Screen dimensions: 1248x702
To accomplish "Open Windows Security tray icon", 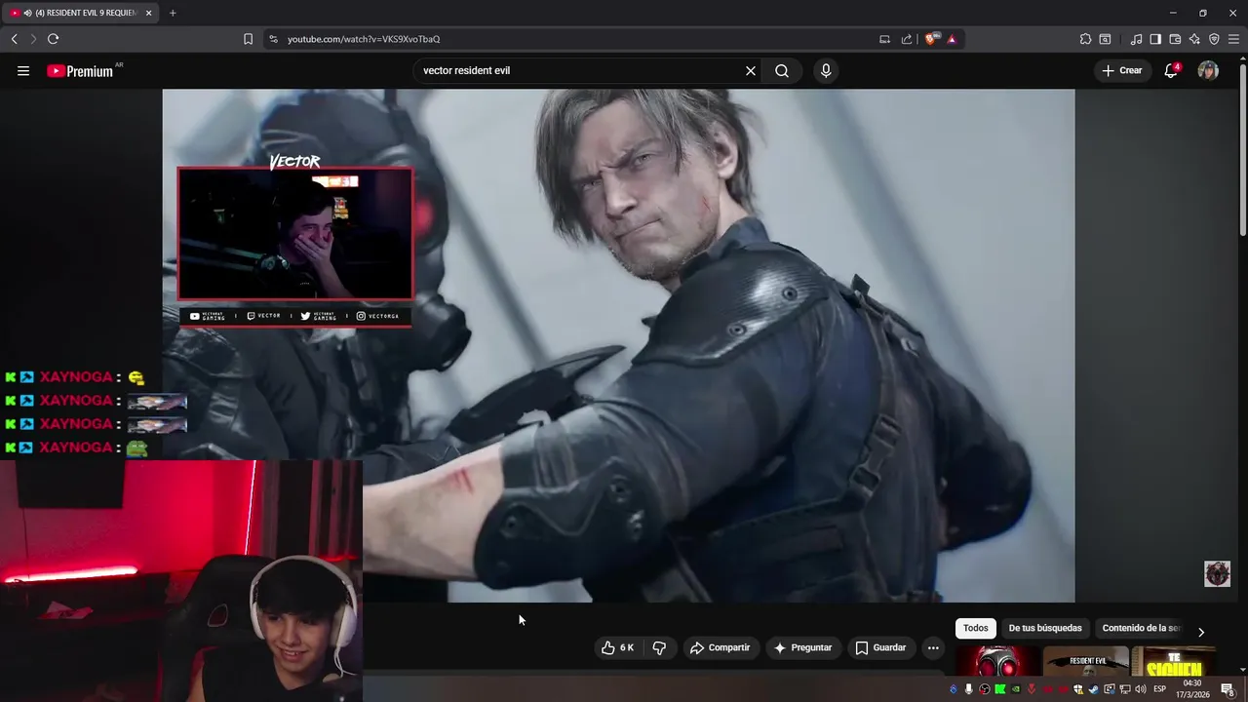I will (x=1078, y=689).
